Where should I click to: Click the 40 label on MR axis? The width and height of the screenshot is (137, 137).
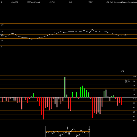134,90
